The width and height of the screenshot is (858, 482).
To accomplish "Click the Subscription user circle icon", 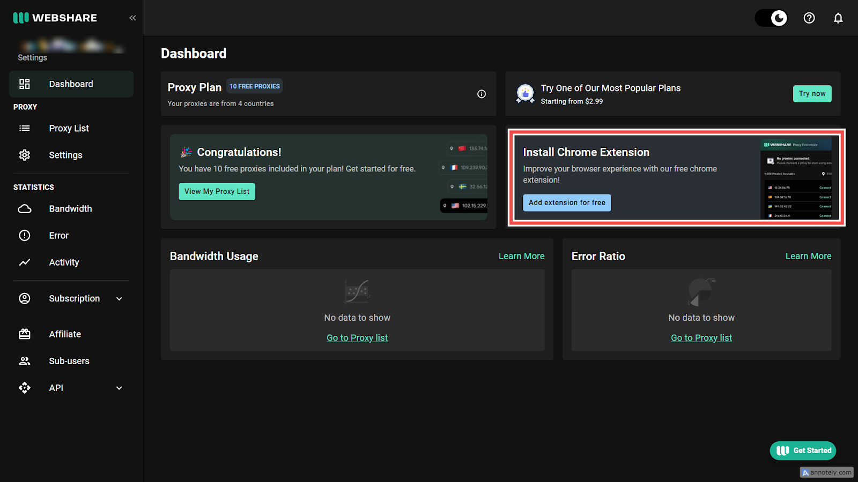I will click(x=25, y=298).
